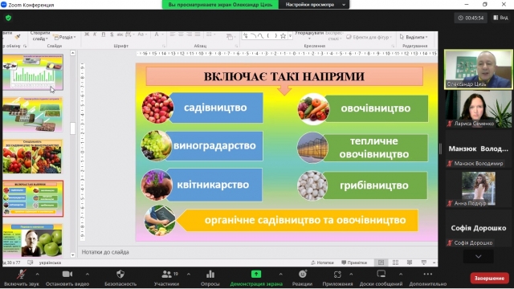The image size is (514, 289).
Task: Click Нотатки button in PowerPoint status bar
Action: point(322,263)
